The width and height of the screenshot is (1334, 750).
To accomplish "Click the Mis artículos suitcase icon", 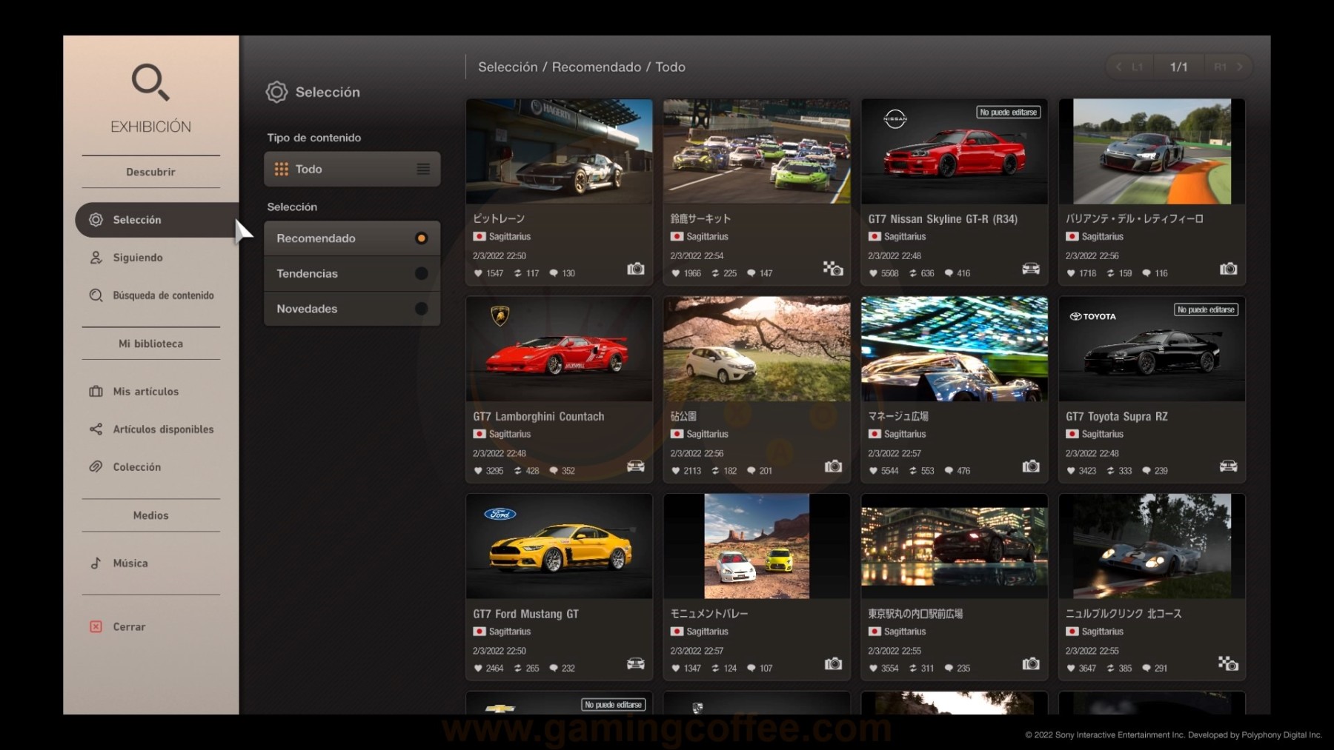I will click(x=96, y=392).
